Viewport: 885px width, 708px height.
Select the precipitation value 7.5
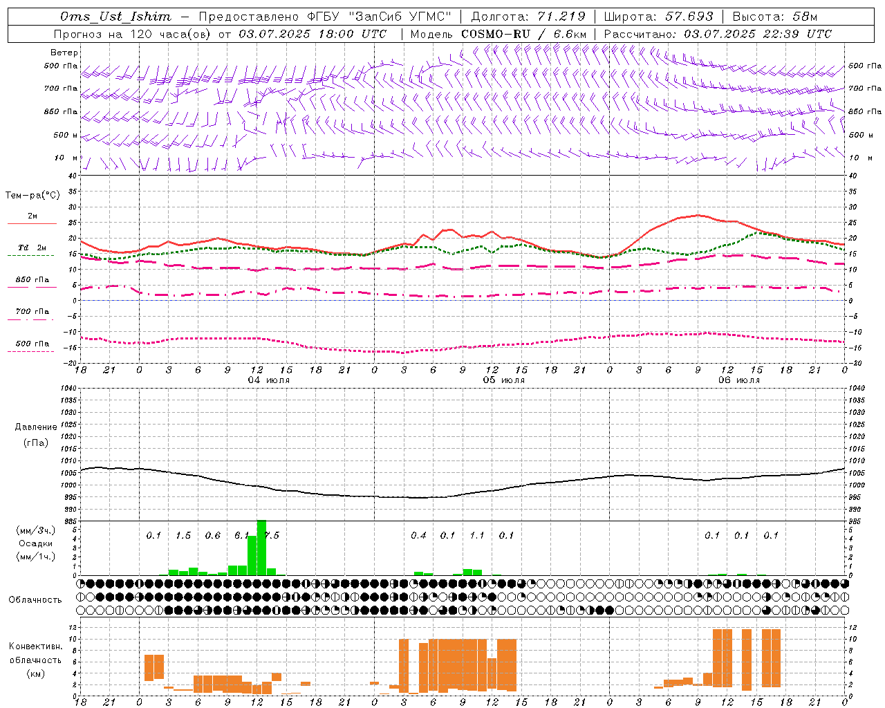272,535
